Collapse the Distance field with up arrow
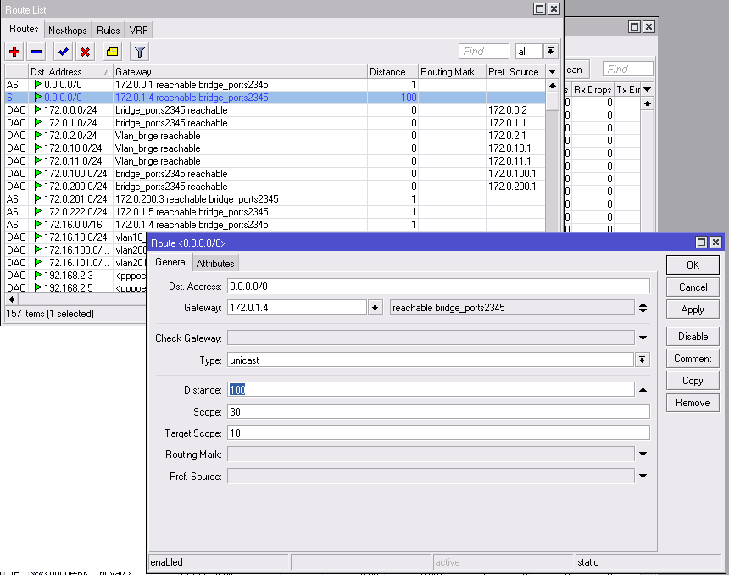729x575 pixels. [x=643, y=390]
